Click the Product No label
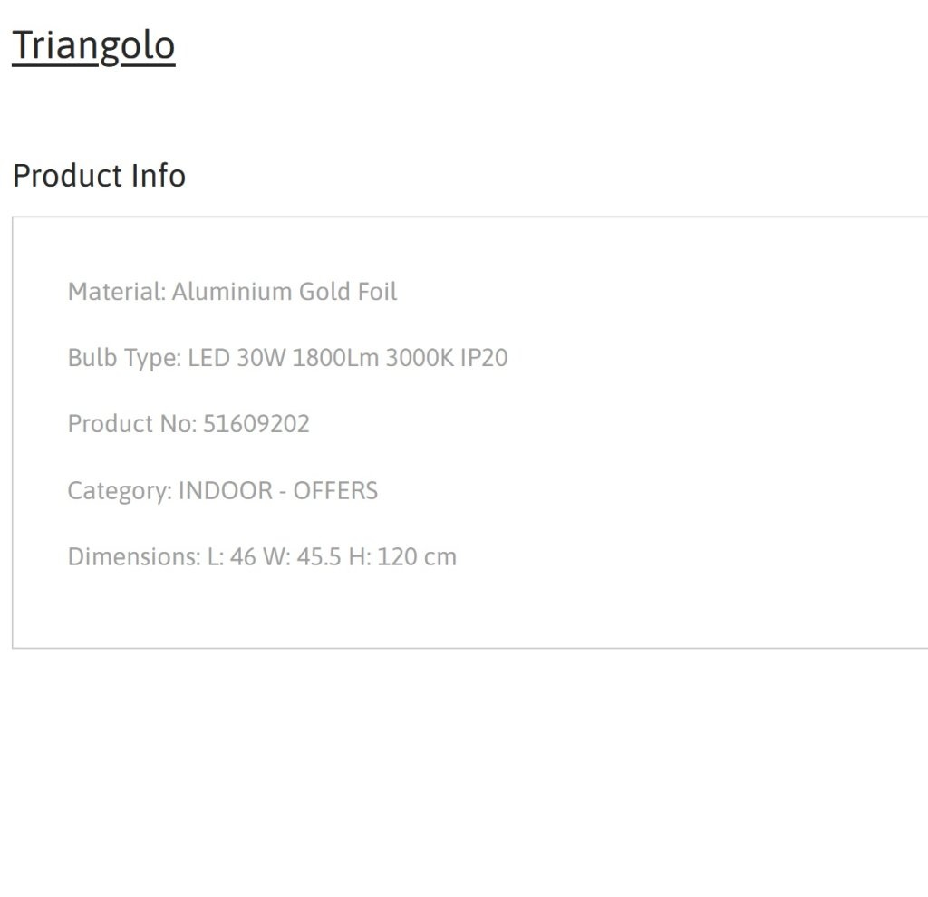The height and width of the screenshot is (897, 928). (132, 424)
